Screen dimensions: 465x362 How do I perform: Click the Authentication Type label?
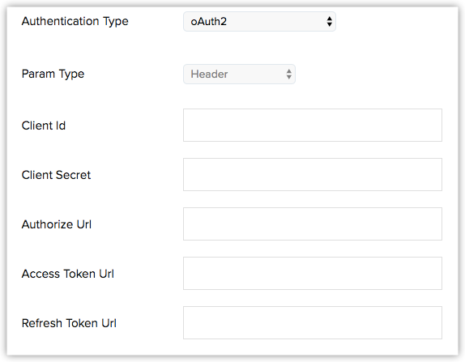tap(75, 21)
